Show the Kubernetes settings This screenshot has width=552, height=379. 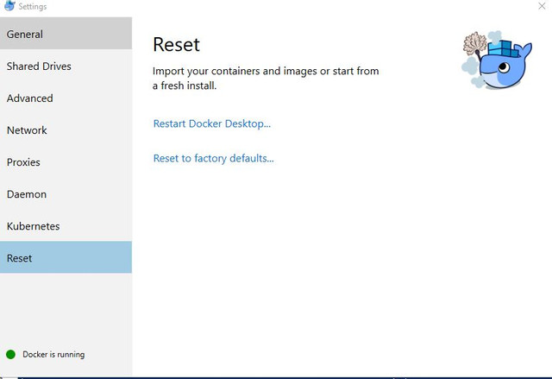tap(66, 226)
